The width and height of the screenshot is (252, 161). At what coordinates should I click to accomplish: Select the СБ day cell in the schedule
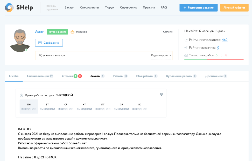click(121, 106)
